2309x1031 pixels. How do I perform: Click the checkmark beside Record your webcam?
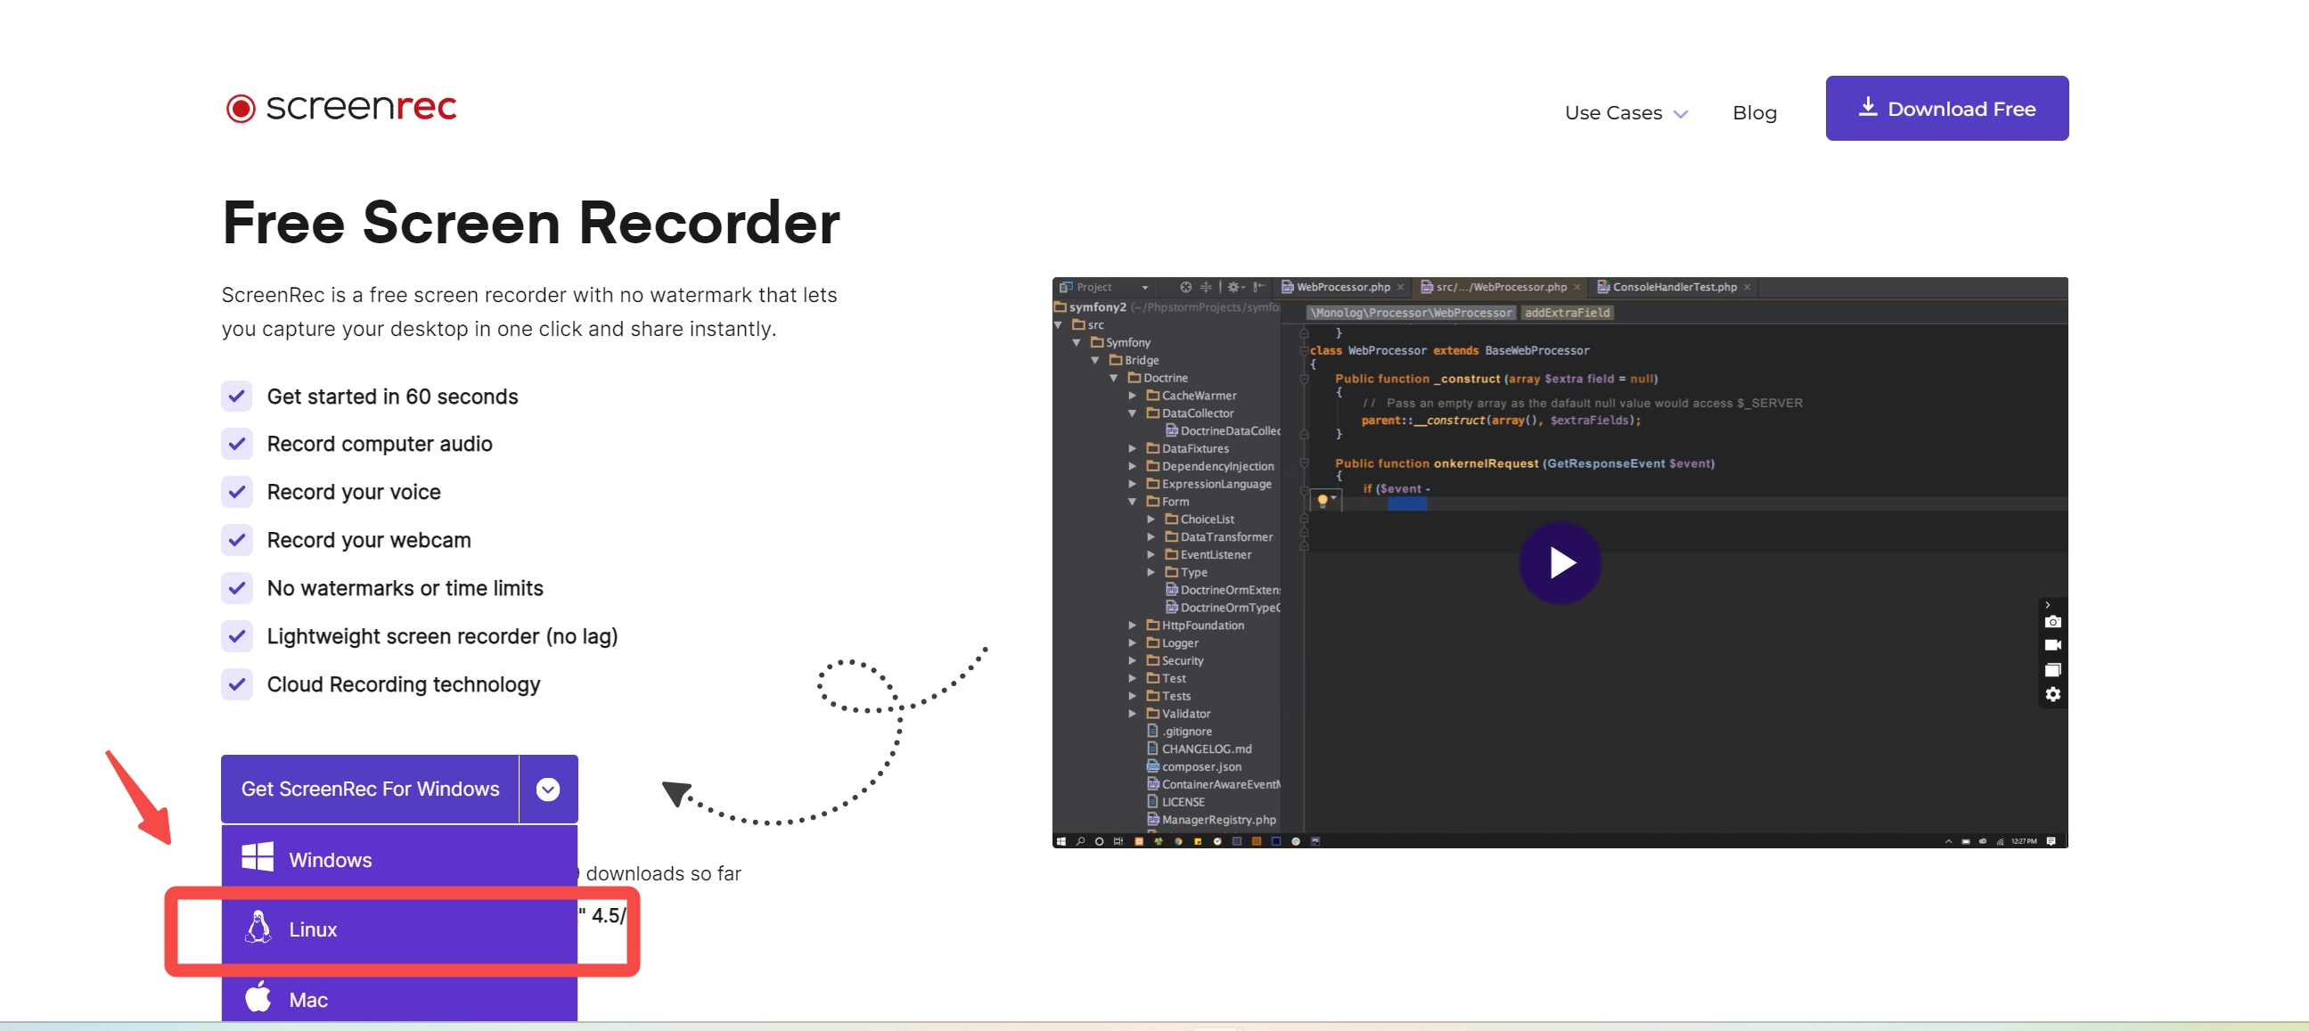237,540
